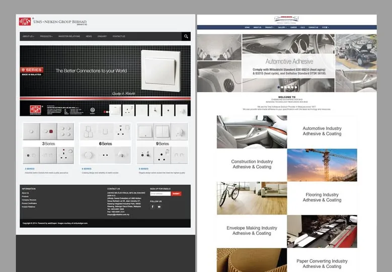Open Product Certification link in footer
Image resolution: width=392 pixels, height=272 pixels.
coord(29,203)
